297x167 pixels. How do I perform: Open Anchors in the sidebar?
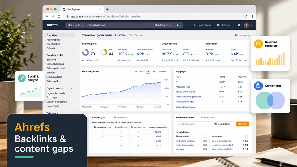pos(51,72)
